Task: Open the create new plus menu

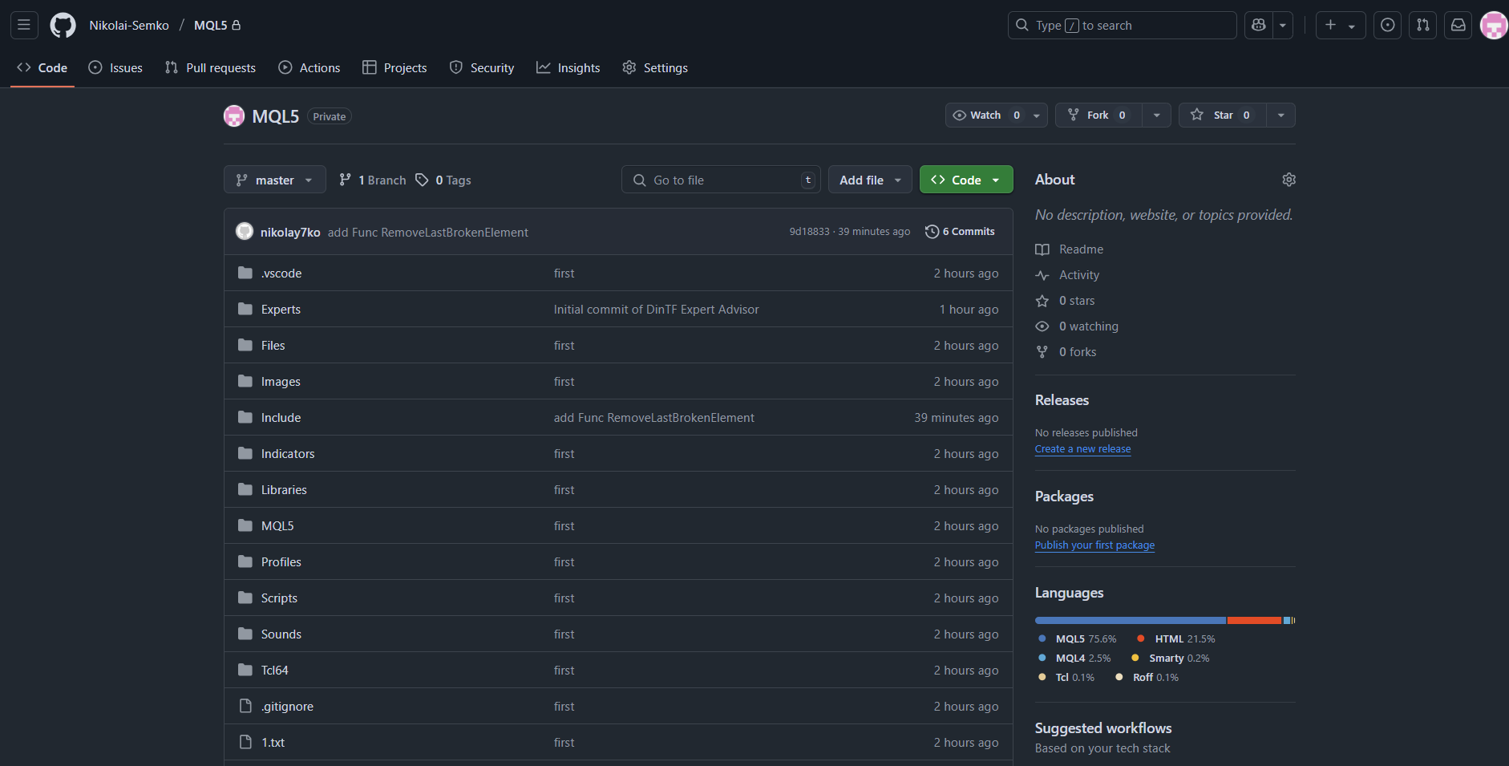Action: pos(1340,25)
